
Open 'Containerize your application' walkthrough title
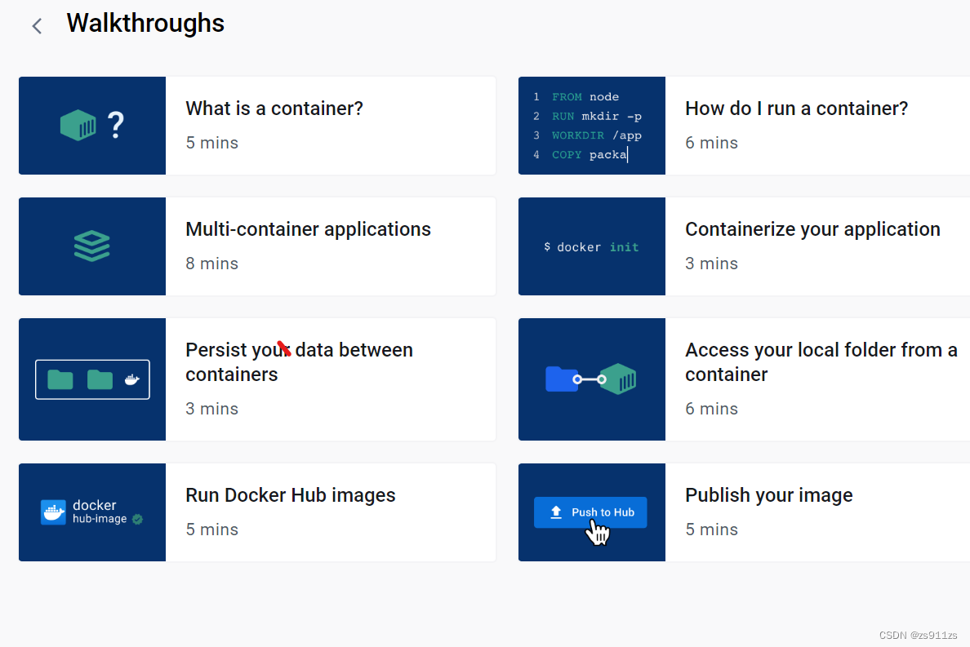tap(812, 229)
